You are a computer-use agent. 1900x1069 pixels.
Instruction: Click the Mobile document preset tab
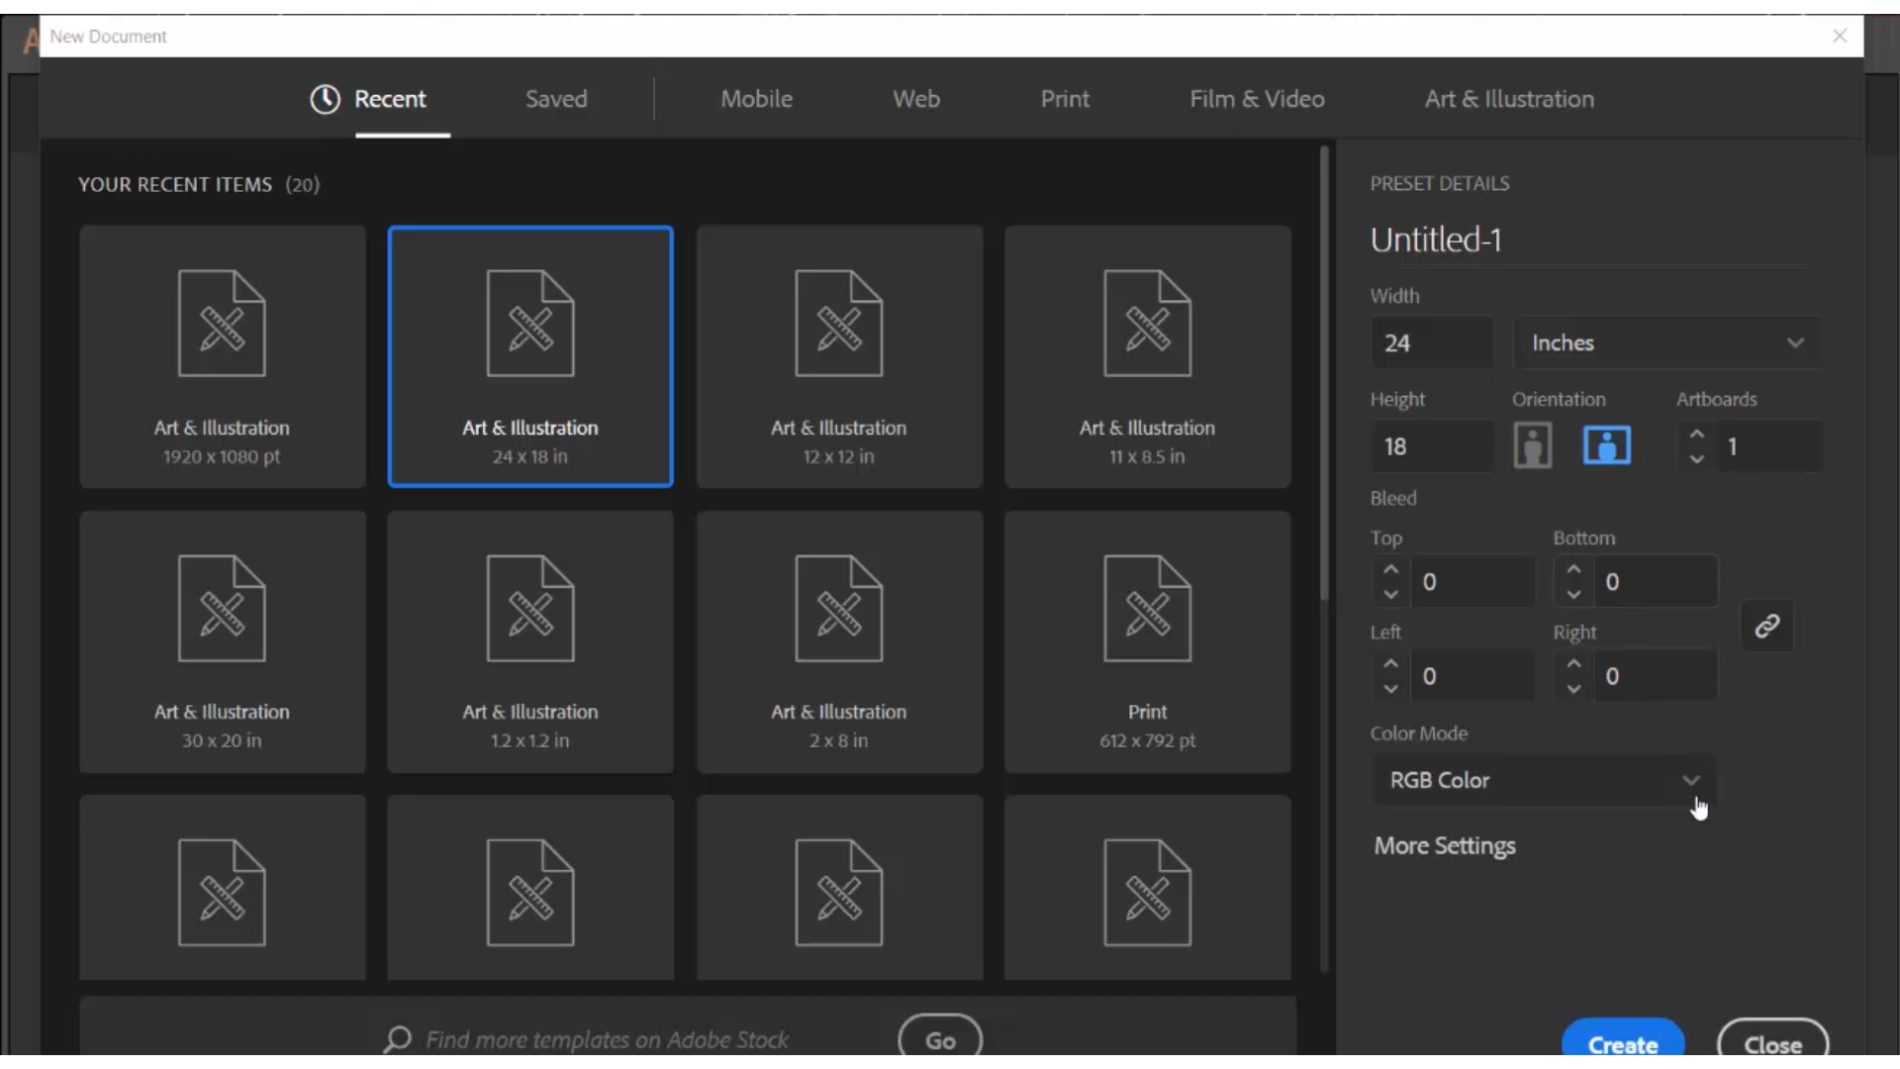coord(757,98)
